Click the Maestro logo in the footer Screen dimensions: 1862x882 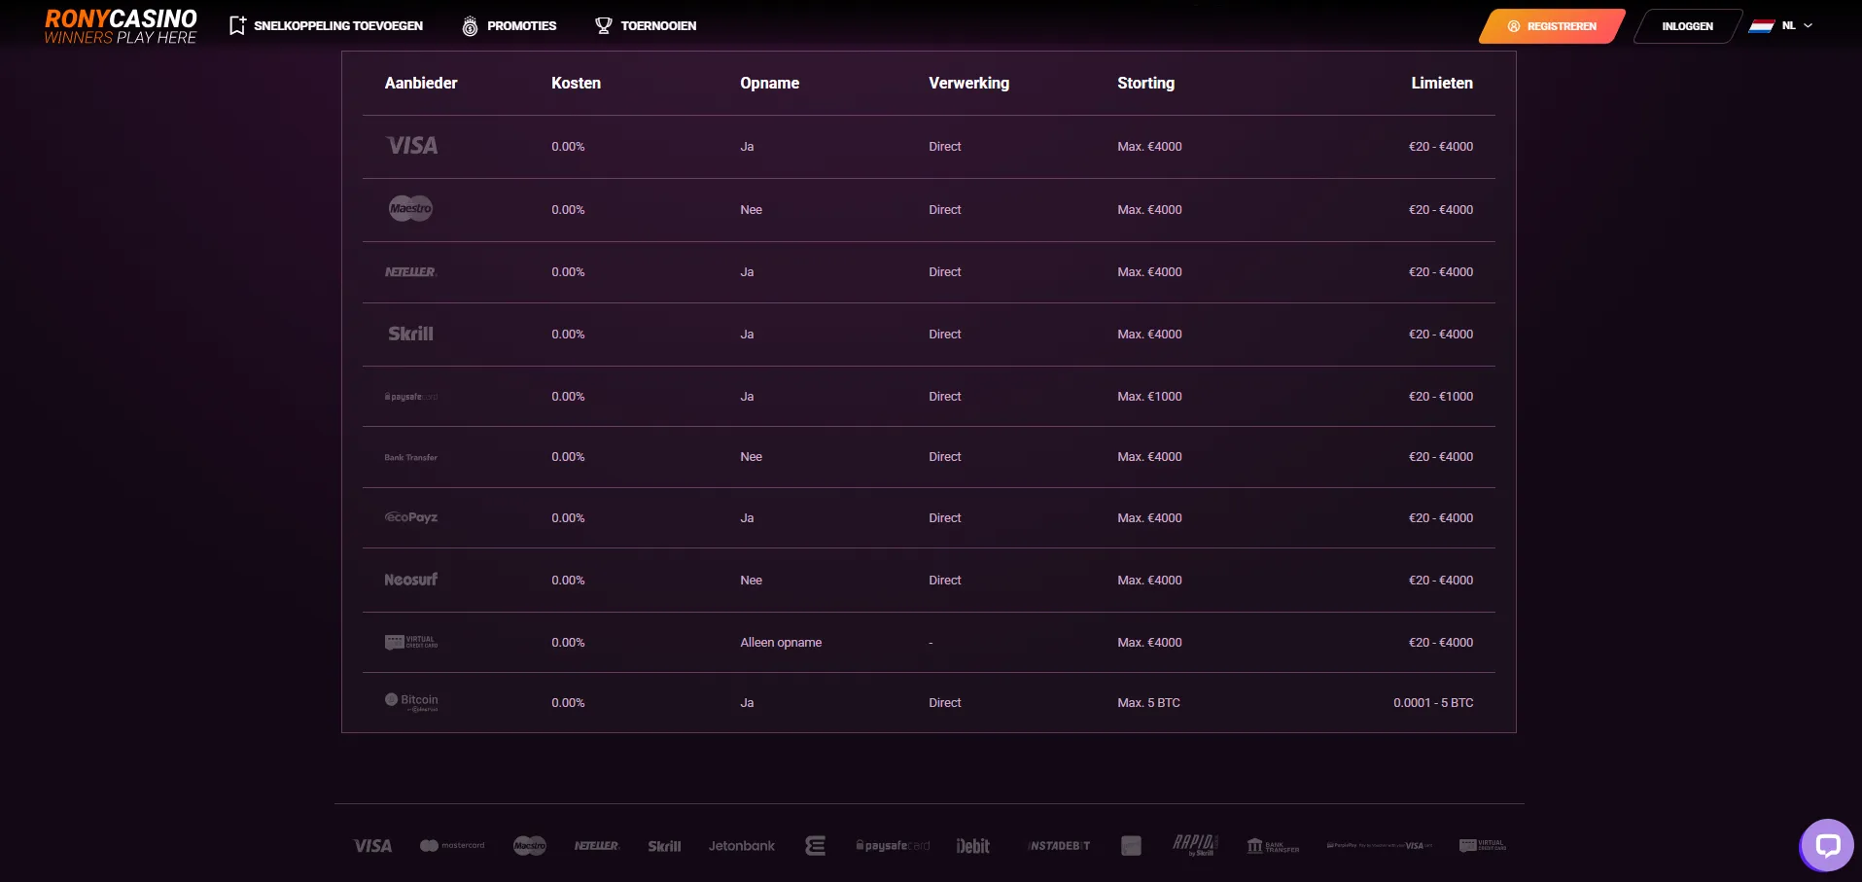pyautogui.click(x=530, y=846)
